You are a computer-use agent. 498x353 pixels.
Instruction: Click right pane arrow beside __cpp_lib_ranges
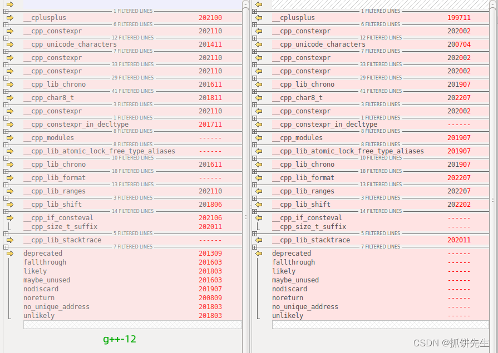(259, 191)
